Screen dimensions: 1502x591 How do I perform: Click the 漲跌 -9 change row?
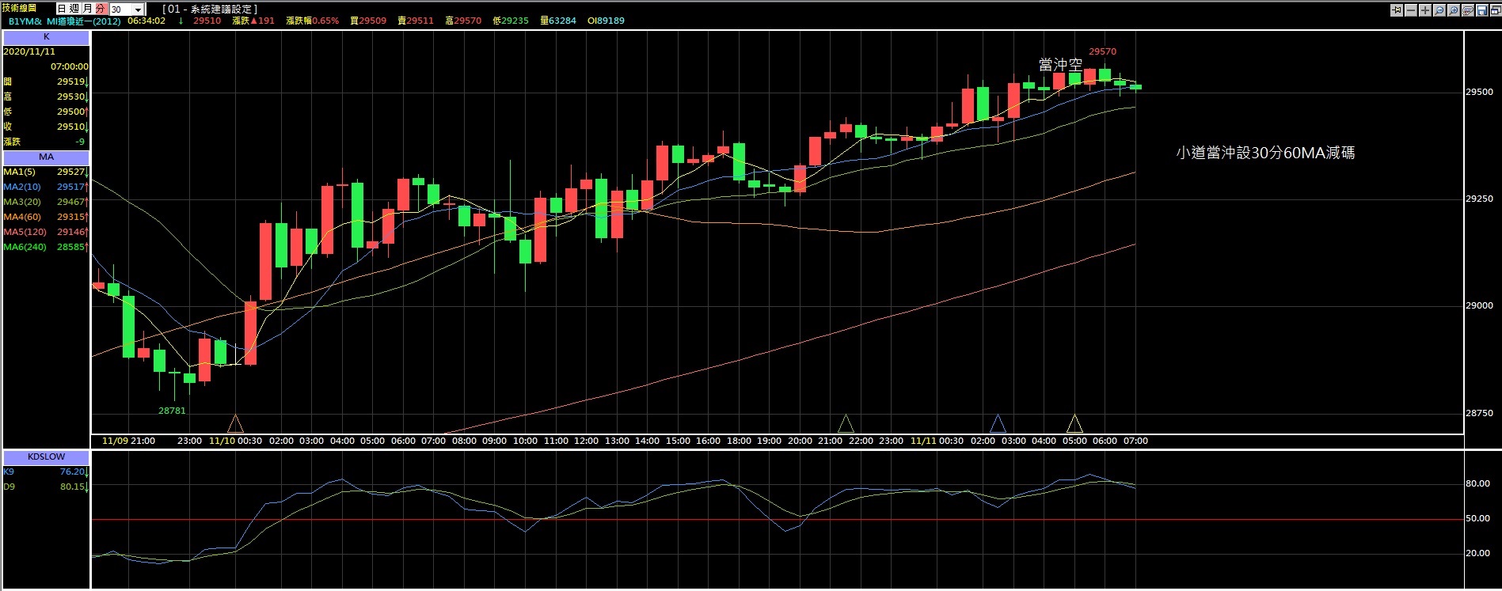pyautogui.click(x=46, y=142)
